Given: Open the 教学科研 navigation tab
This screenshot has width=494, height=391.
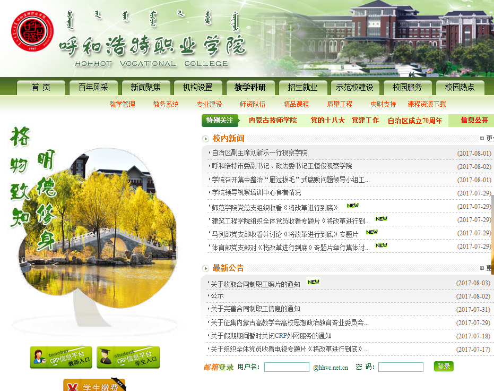Looking at the screenshot, I should click(250, 88).
